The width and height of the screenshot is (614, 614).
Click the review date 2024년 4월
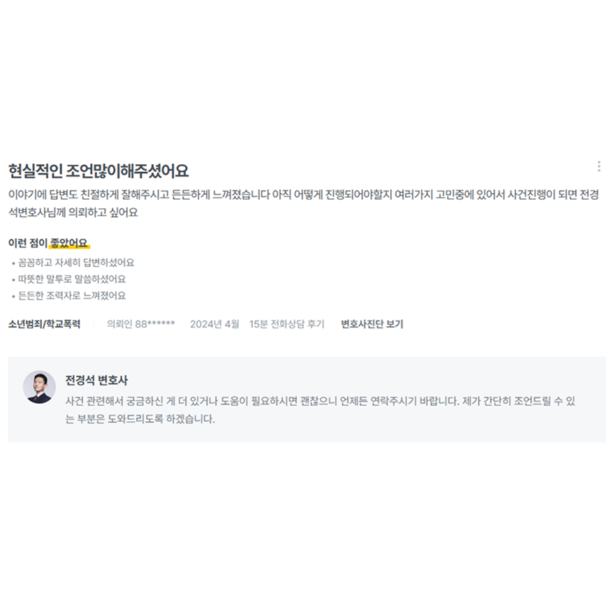click(214, 324)
